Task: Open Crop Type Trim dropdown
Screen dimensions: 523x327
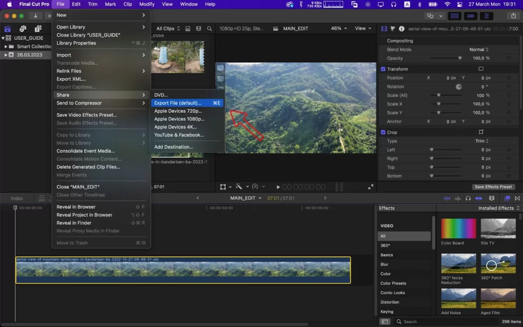Action: [x=482, y=141]
